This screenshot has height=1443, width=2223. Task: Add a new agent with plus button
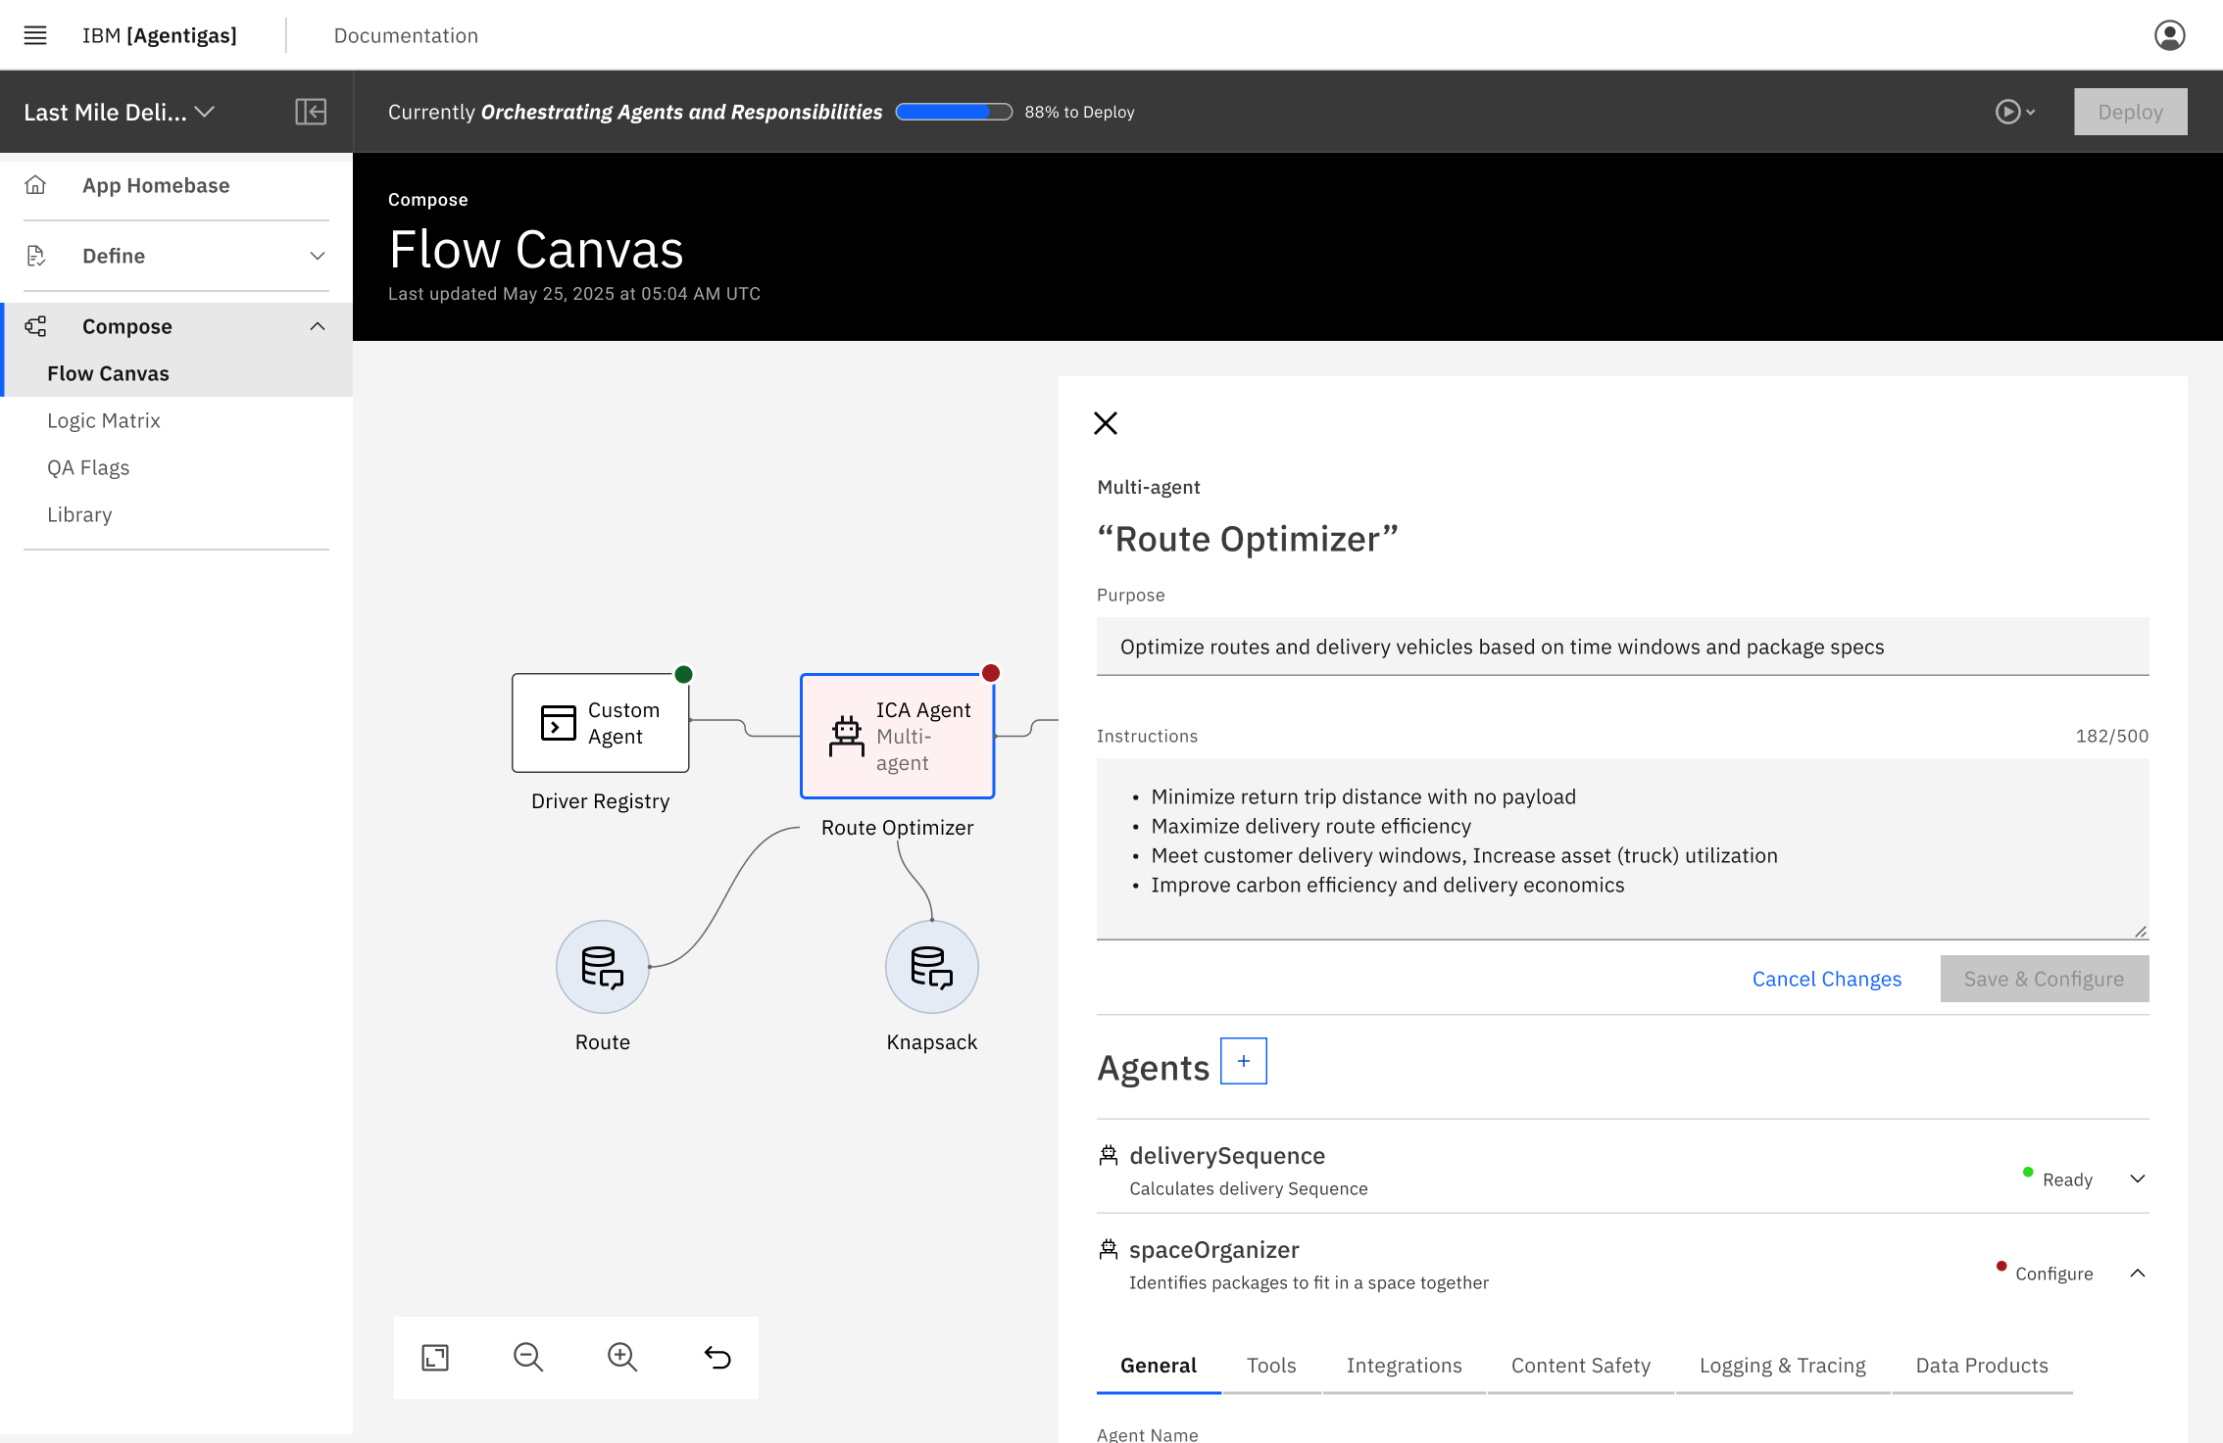click(1243, 1061)
